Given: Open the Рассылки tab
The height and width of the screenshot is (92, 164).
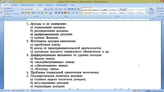Looking at the screenshot, I should click(x=49, y=5).
